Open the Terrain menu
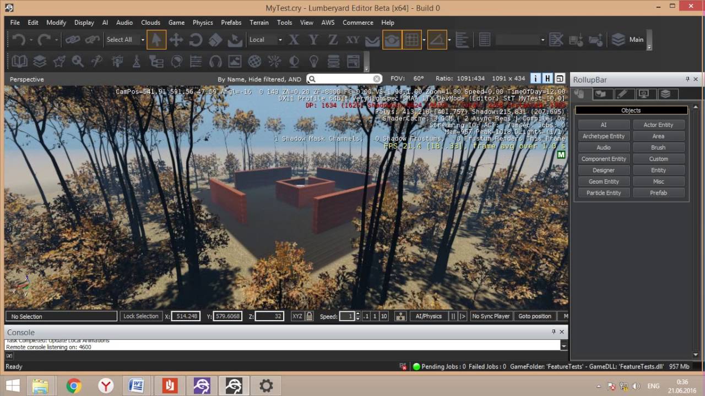Screen dimensions: 705x396 (x=259, y=23)
